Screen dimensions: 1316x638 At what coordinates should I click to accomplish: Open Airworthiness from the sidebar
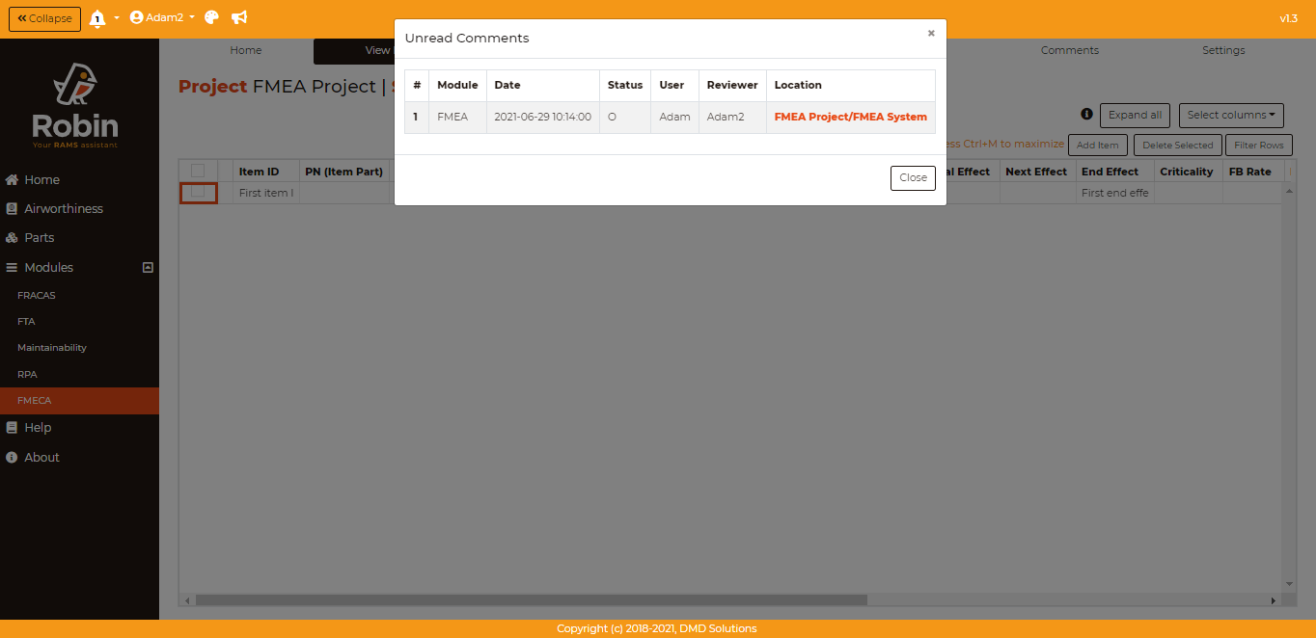(63, 209)
